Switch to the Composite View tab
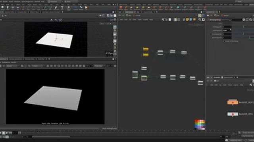 (x=22, y=12)
